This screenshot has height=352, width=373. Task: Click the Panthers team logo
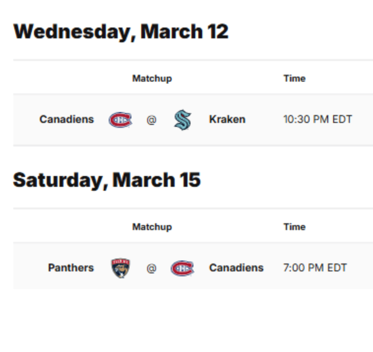121,268
